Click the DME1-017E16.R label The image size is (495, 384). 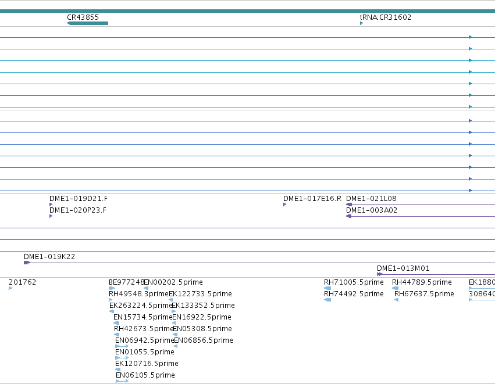point(312,198)
